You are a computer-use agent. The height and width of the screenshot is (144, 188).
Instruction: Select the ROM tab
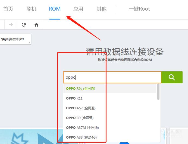[55, 9]
